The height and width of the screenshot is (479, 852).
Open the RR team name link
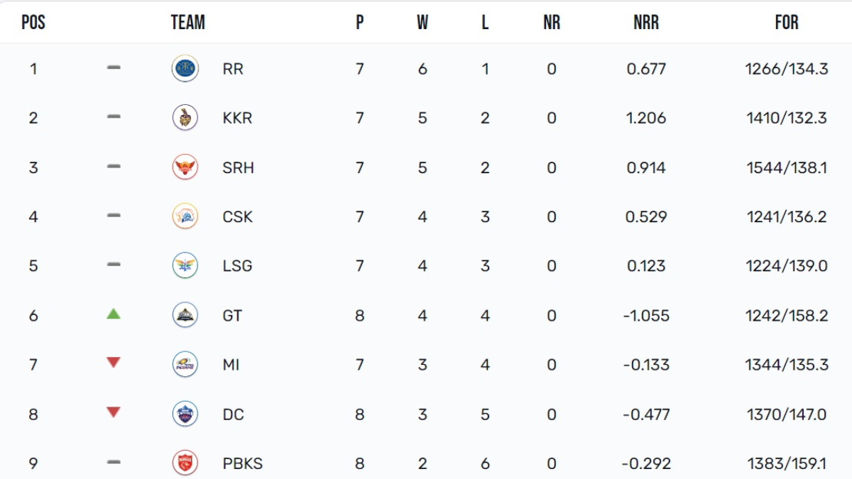(233, 69)
